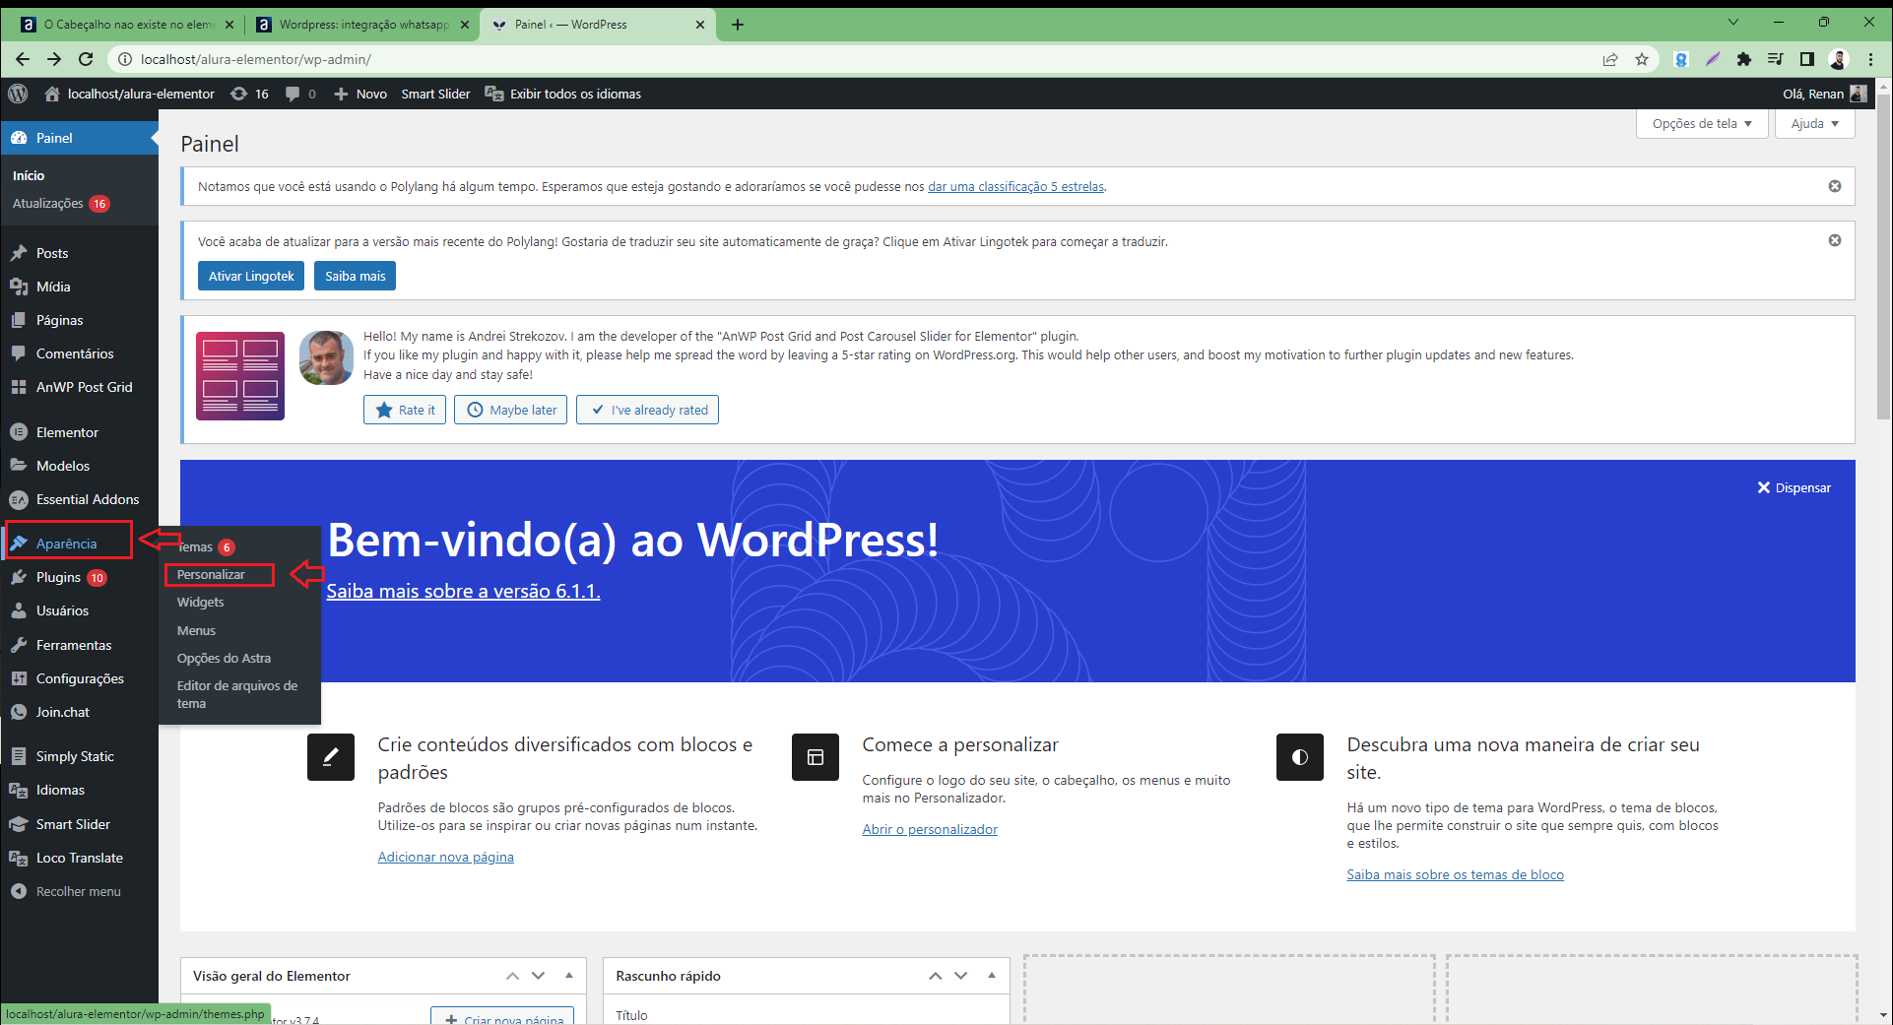The height and width of the screenshot is (1025, 1893).
Task: Open the Aparência brush icon menu
Action: [19, 544]
